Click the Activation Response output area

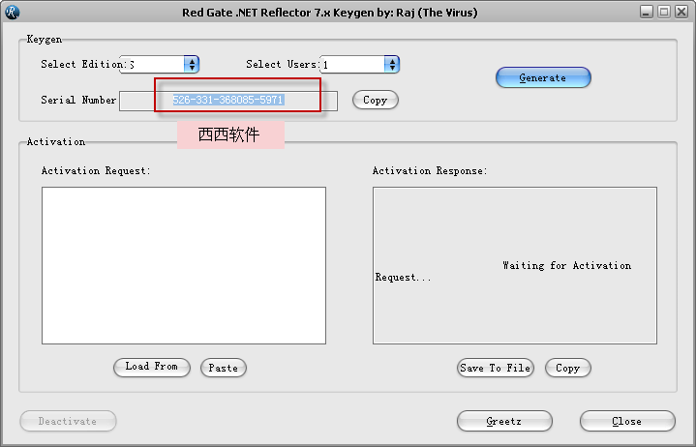[x=515, y=265]
